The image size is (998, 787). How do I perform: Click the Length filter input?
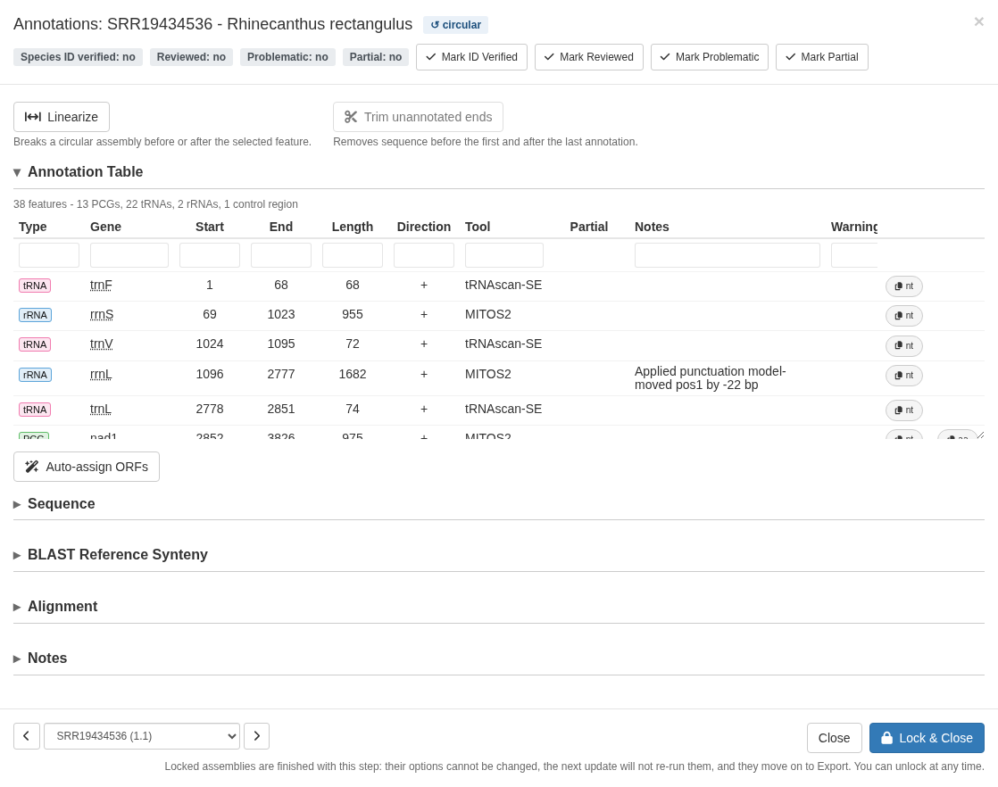click(352, 255)
